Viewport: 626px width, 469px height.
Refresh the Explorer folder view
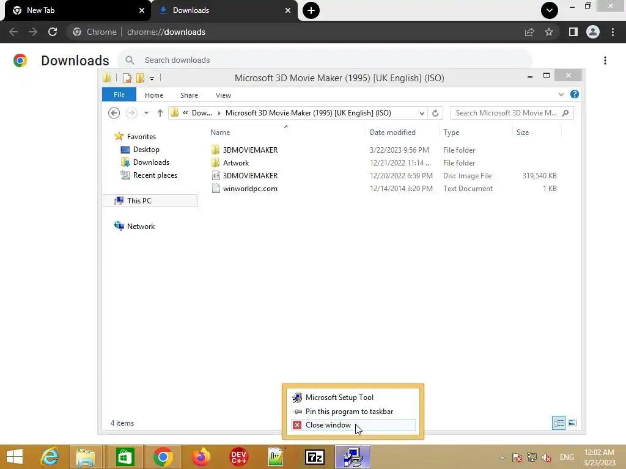pyautogui.click(x=435, y=113)
